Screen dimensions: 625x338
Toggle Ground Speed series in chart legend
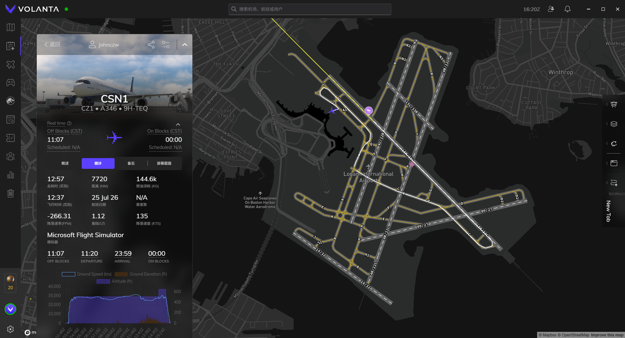point(87,274)
